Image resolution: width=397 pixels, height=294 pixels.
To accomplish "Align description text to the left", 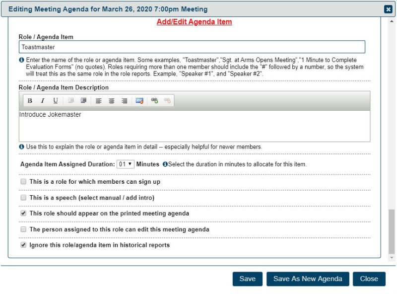I will coord(99,101).
